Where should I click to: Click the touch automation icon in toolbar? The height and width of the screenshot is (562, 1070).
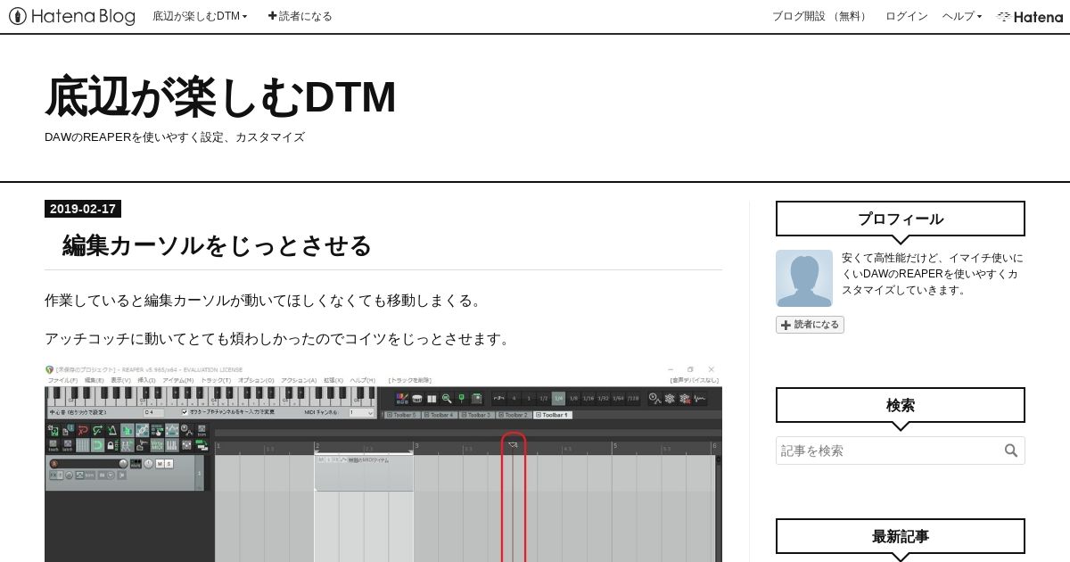point(53,445)
